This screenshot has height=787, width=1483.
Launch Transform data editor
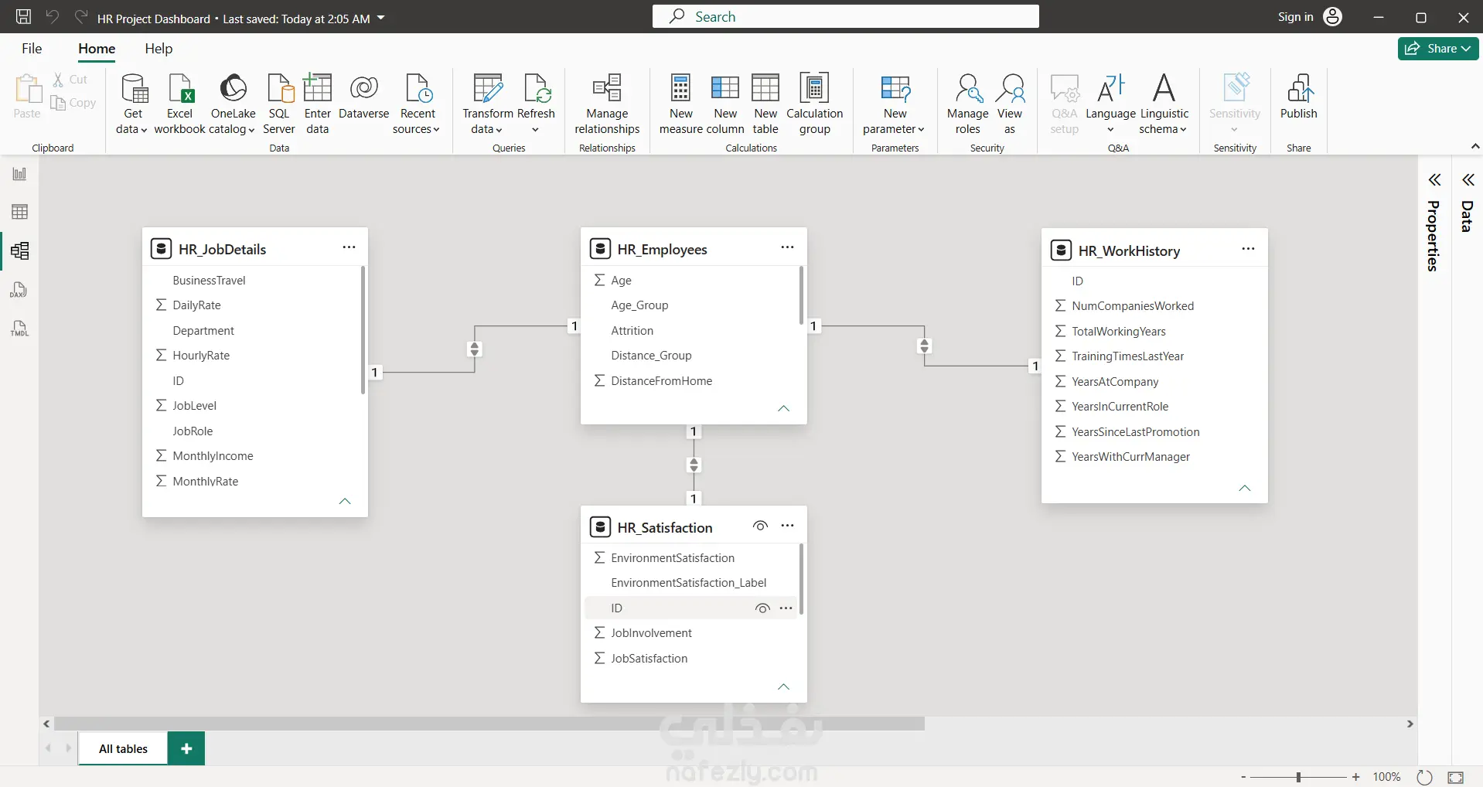[488, 104]
